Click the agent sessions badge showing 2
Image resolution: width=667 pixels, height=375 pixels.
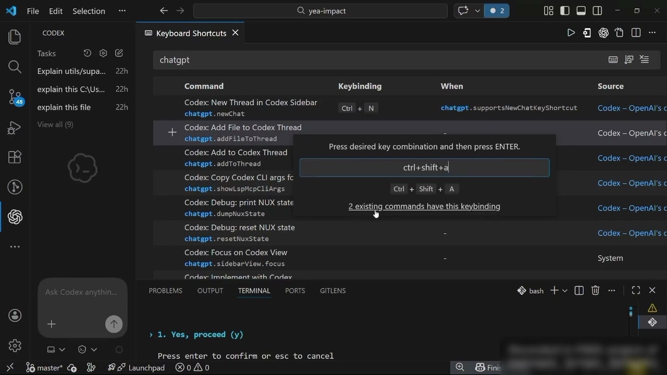(x=497, y=10)
